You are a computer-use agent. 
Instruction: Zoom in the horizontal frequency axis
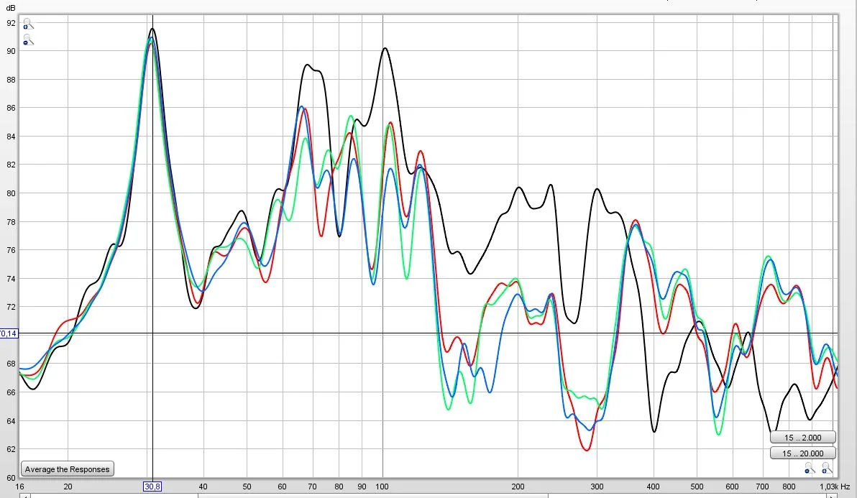[x=827, y=469]
